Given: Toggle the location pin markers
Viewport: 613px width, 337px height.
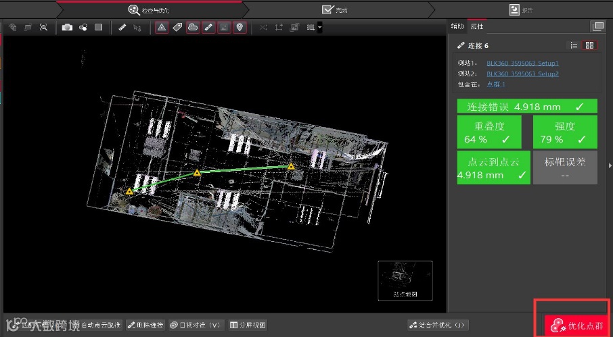Looking at the screenshot, I should coord(240,28).
